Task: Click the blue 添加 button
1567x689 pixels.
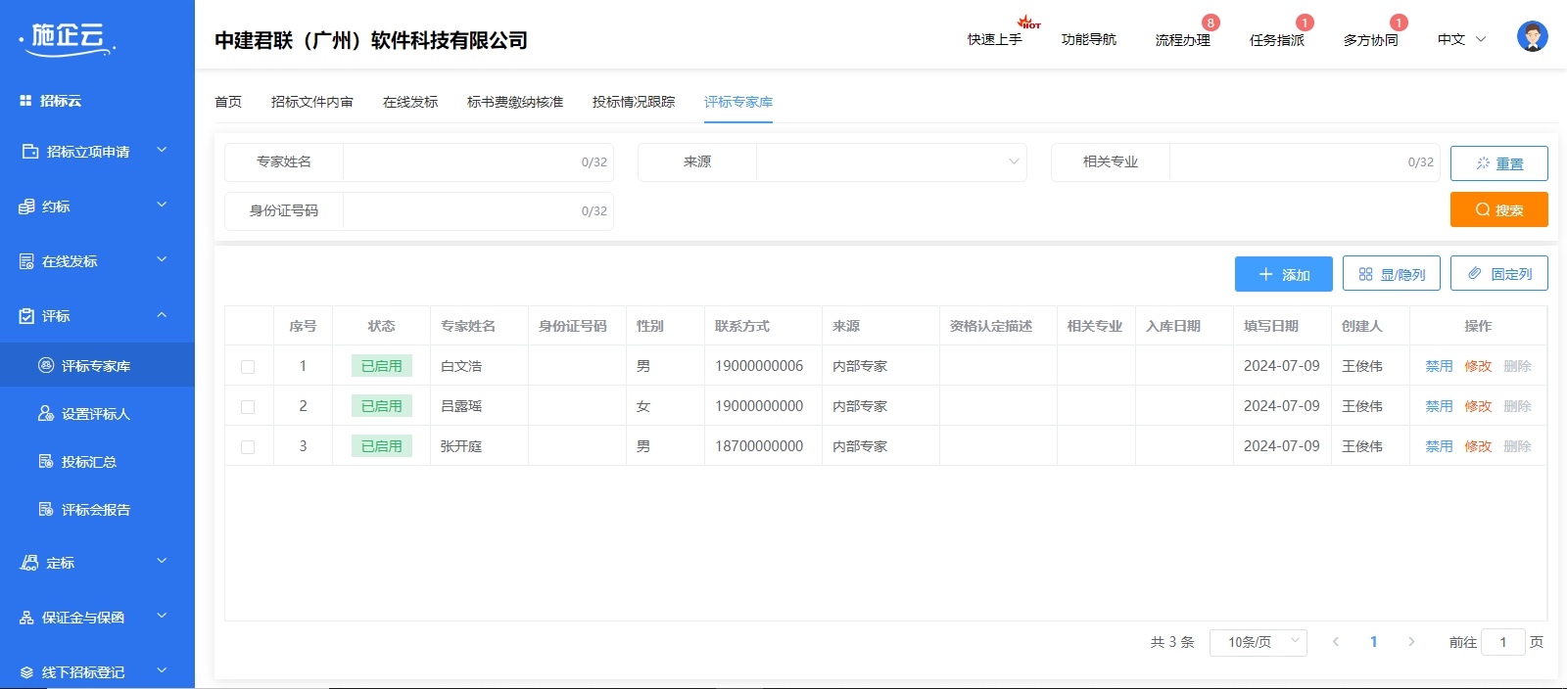Action: (x=1283, y=274)
